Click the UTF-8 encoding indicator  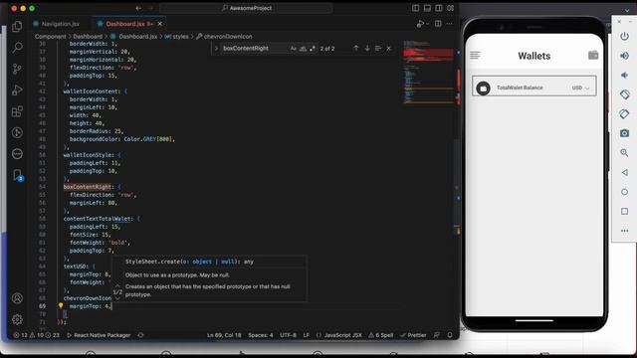click(288, 335)
